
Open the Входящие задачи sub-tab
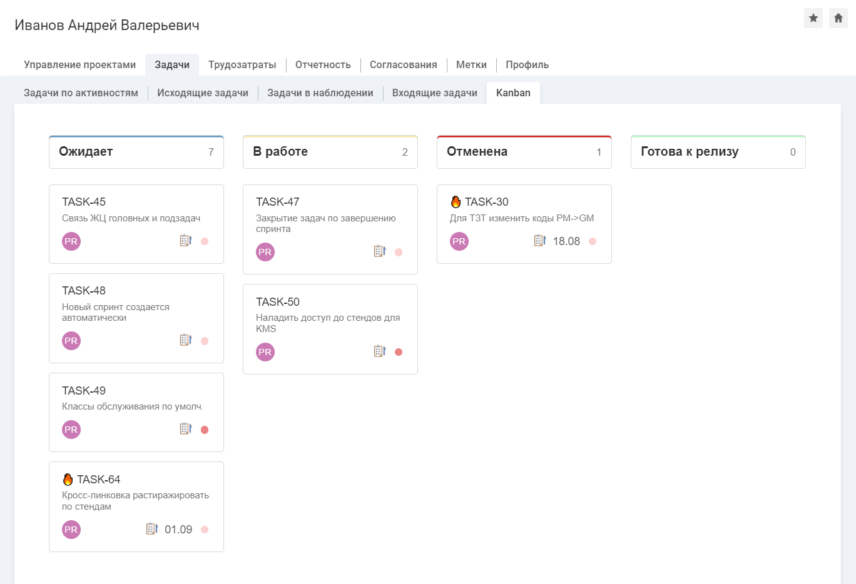coord(434,93)
